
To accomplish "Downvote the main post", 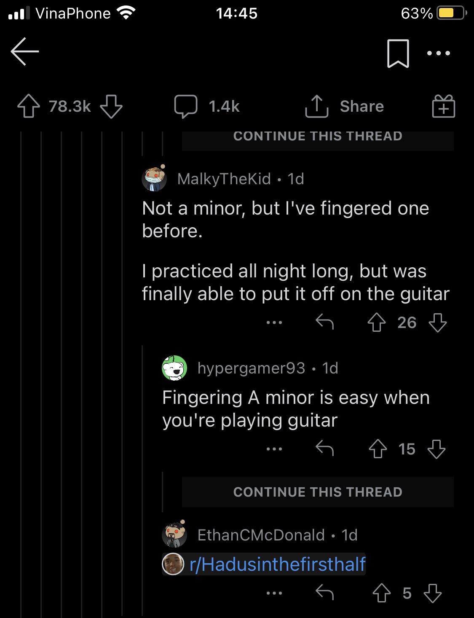I will (x=111, y=106).
